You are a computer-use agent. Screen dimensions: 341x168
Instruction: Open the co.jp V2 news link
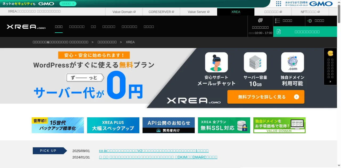(154, 151)
